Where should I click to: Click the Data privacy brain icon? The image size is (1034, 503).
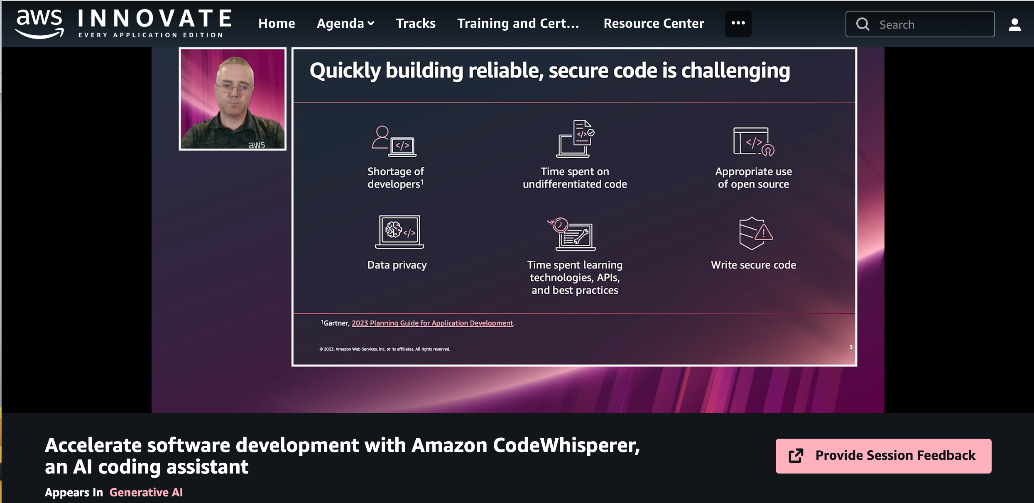(x=399, y=232)
